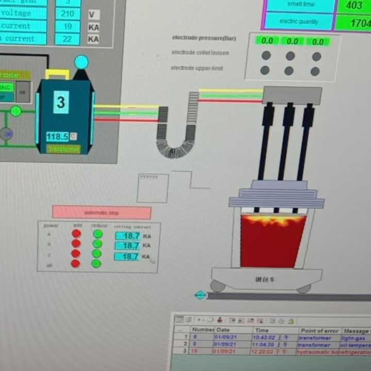Click the ladle car label under the ladle
Image resolution: width=371 pixels, height=371 pixels.
click(265, 280)
